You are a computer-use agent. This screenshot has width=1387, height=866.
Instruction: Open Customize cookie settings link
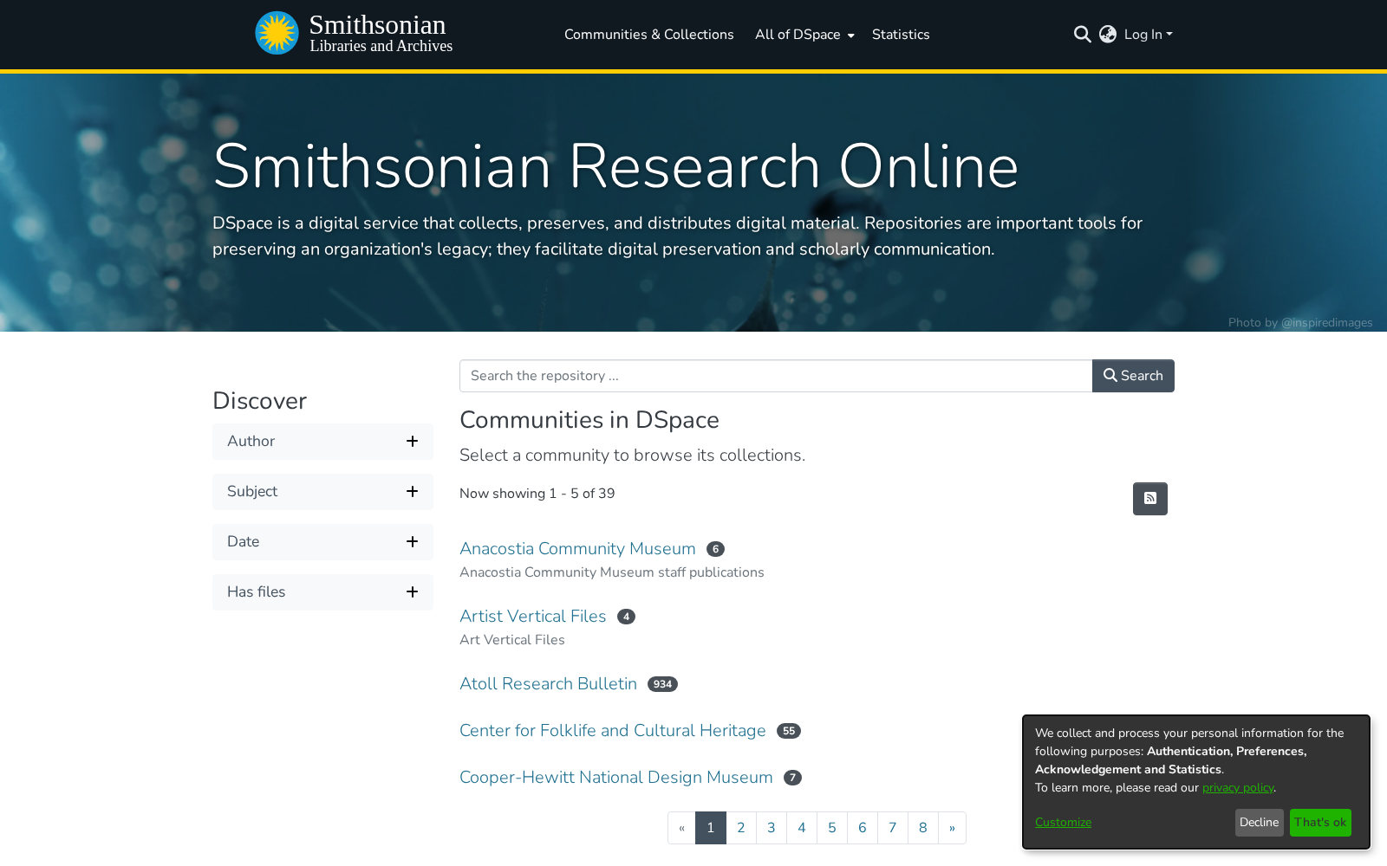coord(1063,823)
